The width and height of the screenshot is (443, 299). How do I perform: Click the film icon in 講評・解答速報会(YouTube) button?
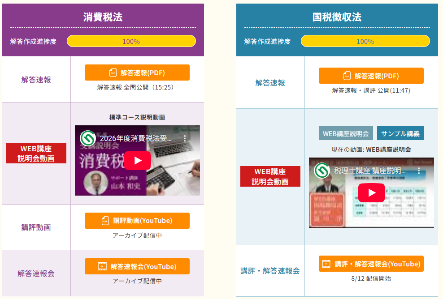tap(326, 264)
